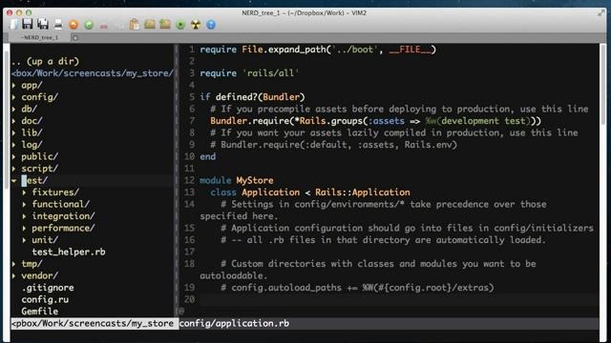Toggle full screen with the title bar arrows icon
Image resolution: width=611 pixels, height=343 pixels.
click(600, 12)
